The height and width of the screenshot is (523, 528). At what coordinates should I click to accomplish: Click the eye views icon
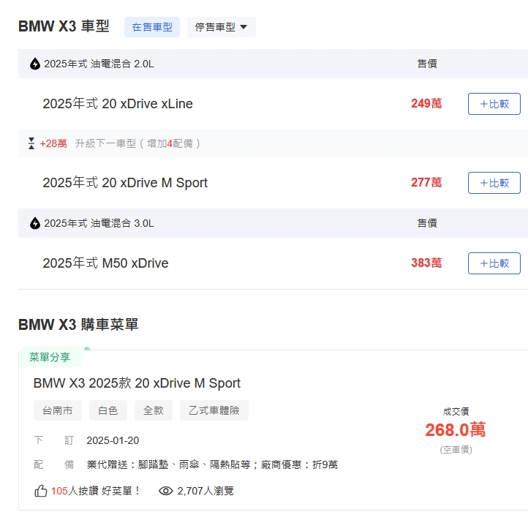tap(166, 491)
